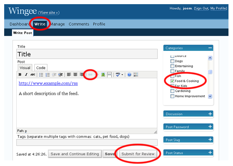Click into the Title input field
This screenshot has height=166, width=233.
(x=87, y=54)
